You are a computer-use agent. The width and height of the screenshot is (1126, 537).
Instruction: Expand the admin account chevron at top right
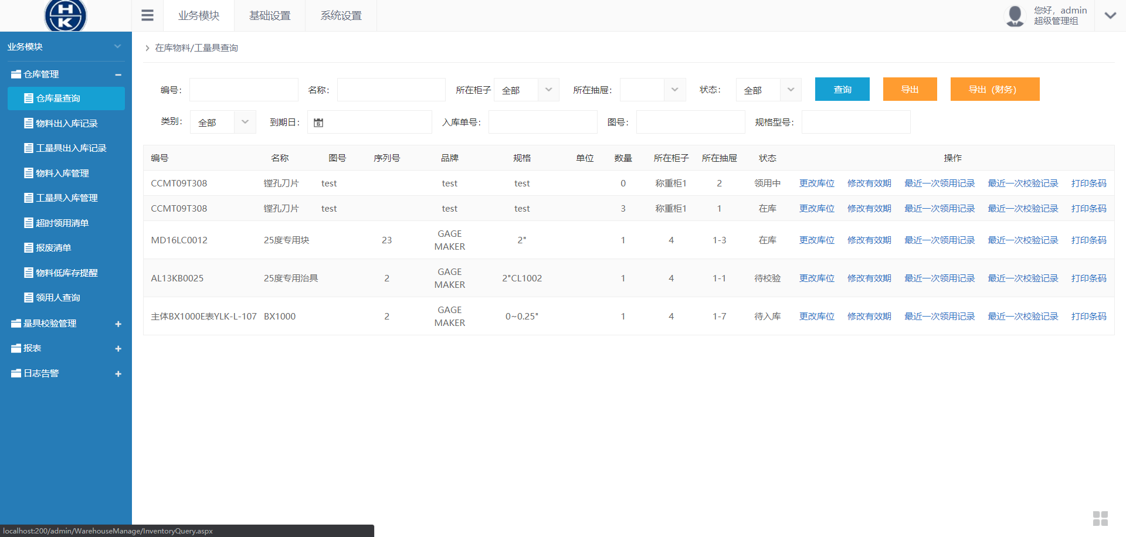[1110, 15]
